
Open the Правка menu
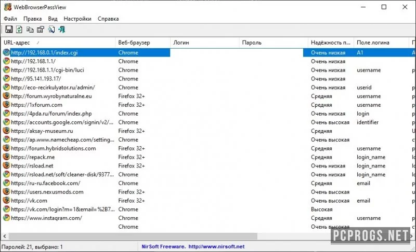pyautogui.click(x=32, y=19)
